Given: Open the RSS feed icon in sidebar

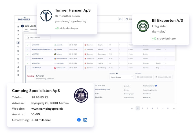Looking at the screenshot, I should tap(18, 35).
